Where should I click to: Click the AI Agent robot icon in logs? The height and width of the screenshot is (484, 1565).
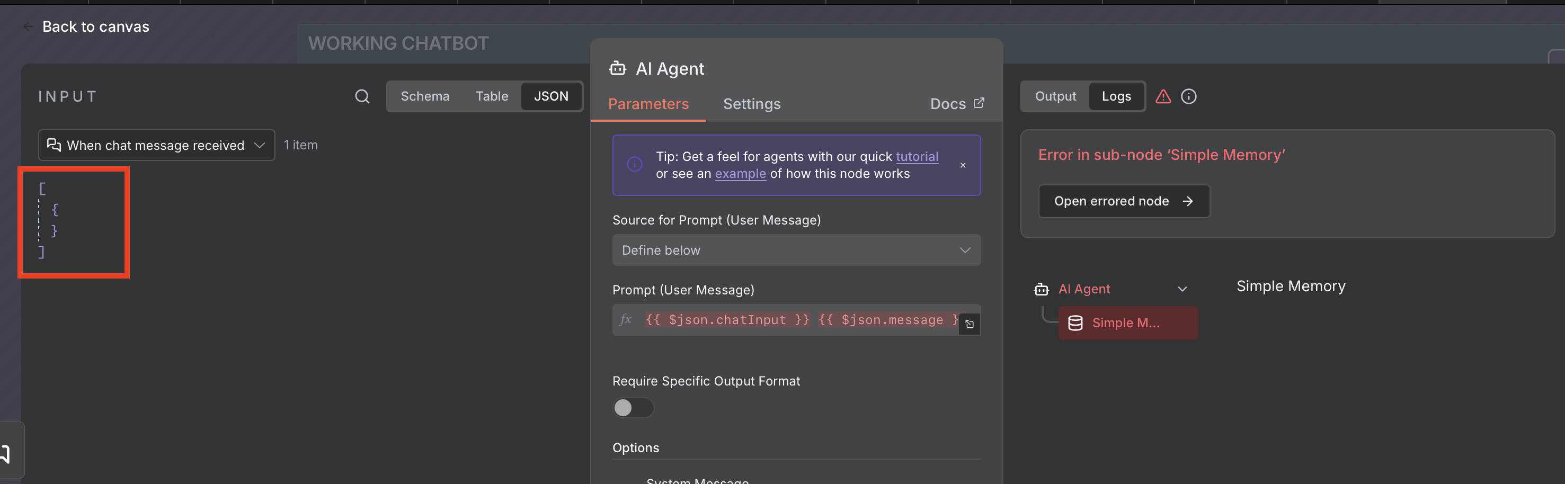(x=1042, y=289)
